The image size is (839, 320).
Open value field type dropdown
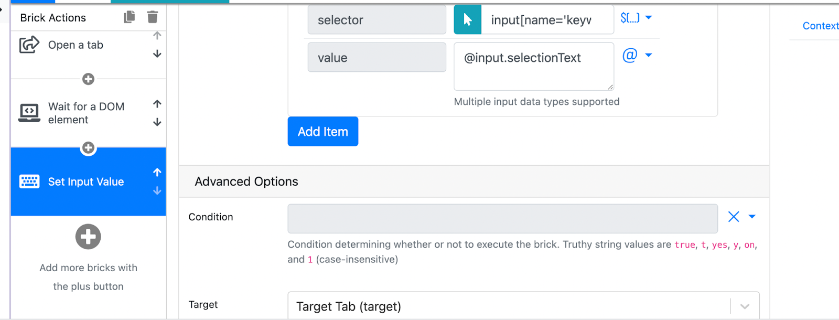click(x=637, y=55)
